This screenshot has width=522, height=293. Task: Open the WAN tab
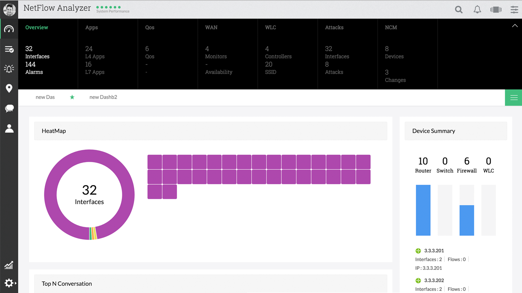pos(211,27)
